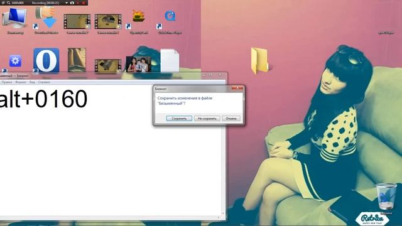Click the Notepad vertical scrollbar down arrow
402x226 pixels.
(x=223, y=213)
